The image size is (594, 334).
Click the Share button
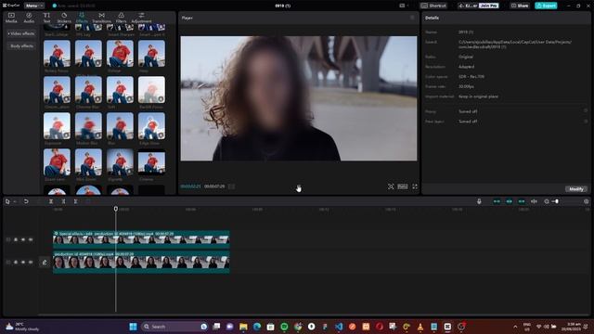click(x=520, y=6)
